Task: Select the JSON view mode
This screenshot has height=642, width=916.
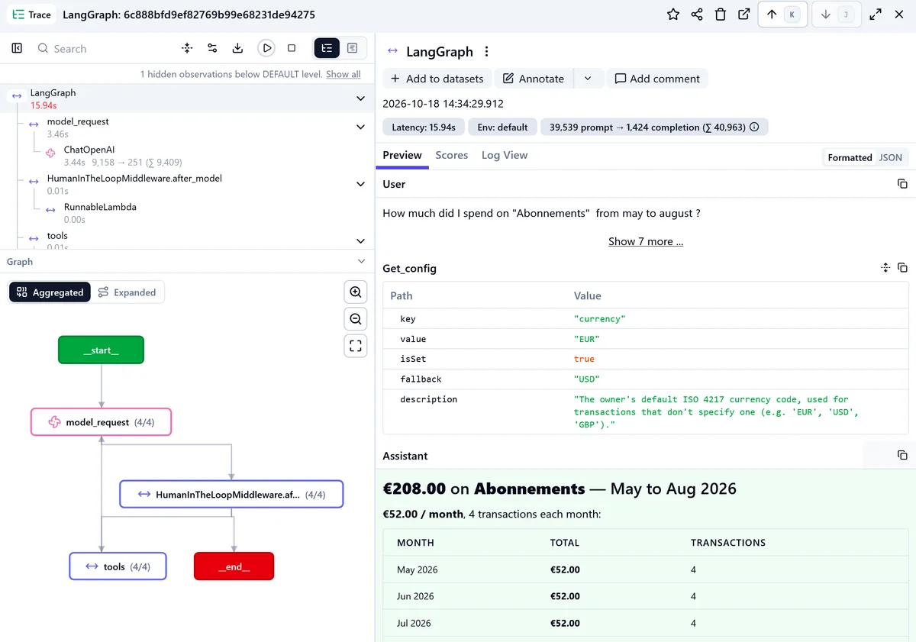Action: (x=891, y=157)
